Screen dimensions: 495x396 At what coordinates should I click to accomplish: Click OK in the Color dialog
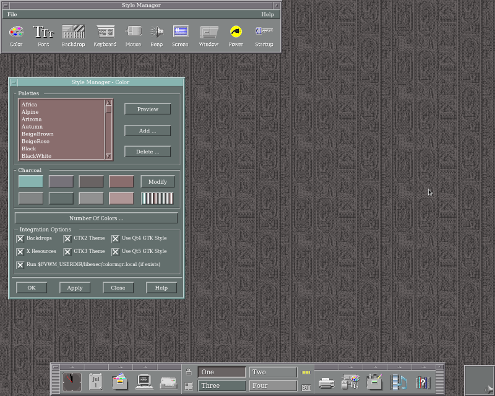pyautogui.click(x=32, y=288)
